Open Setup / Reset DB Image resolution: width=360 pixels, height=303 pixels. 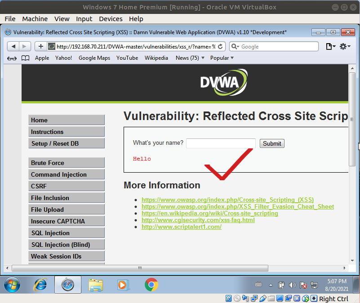(x=67, y=143)
